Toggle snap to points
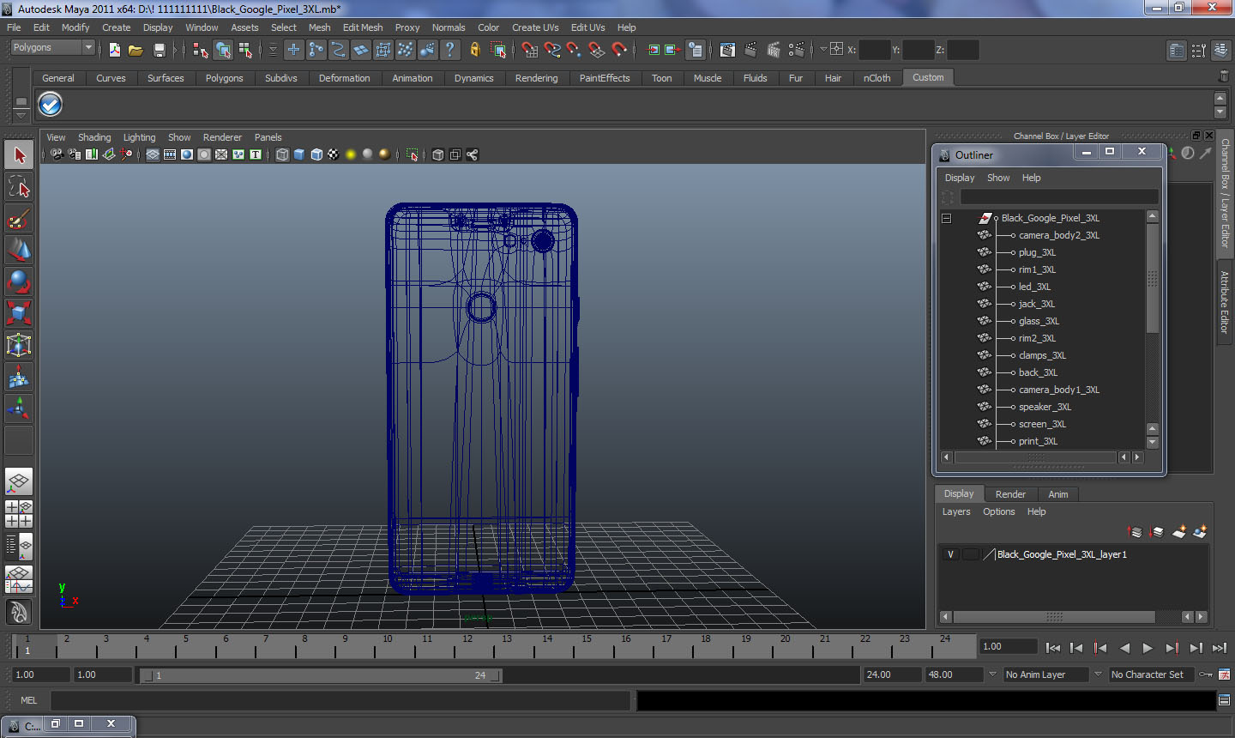The image size is (1235, 738). pyautogui.click(x=575, y=50)
